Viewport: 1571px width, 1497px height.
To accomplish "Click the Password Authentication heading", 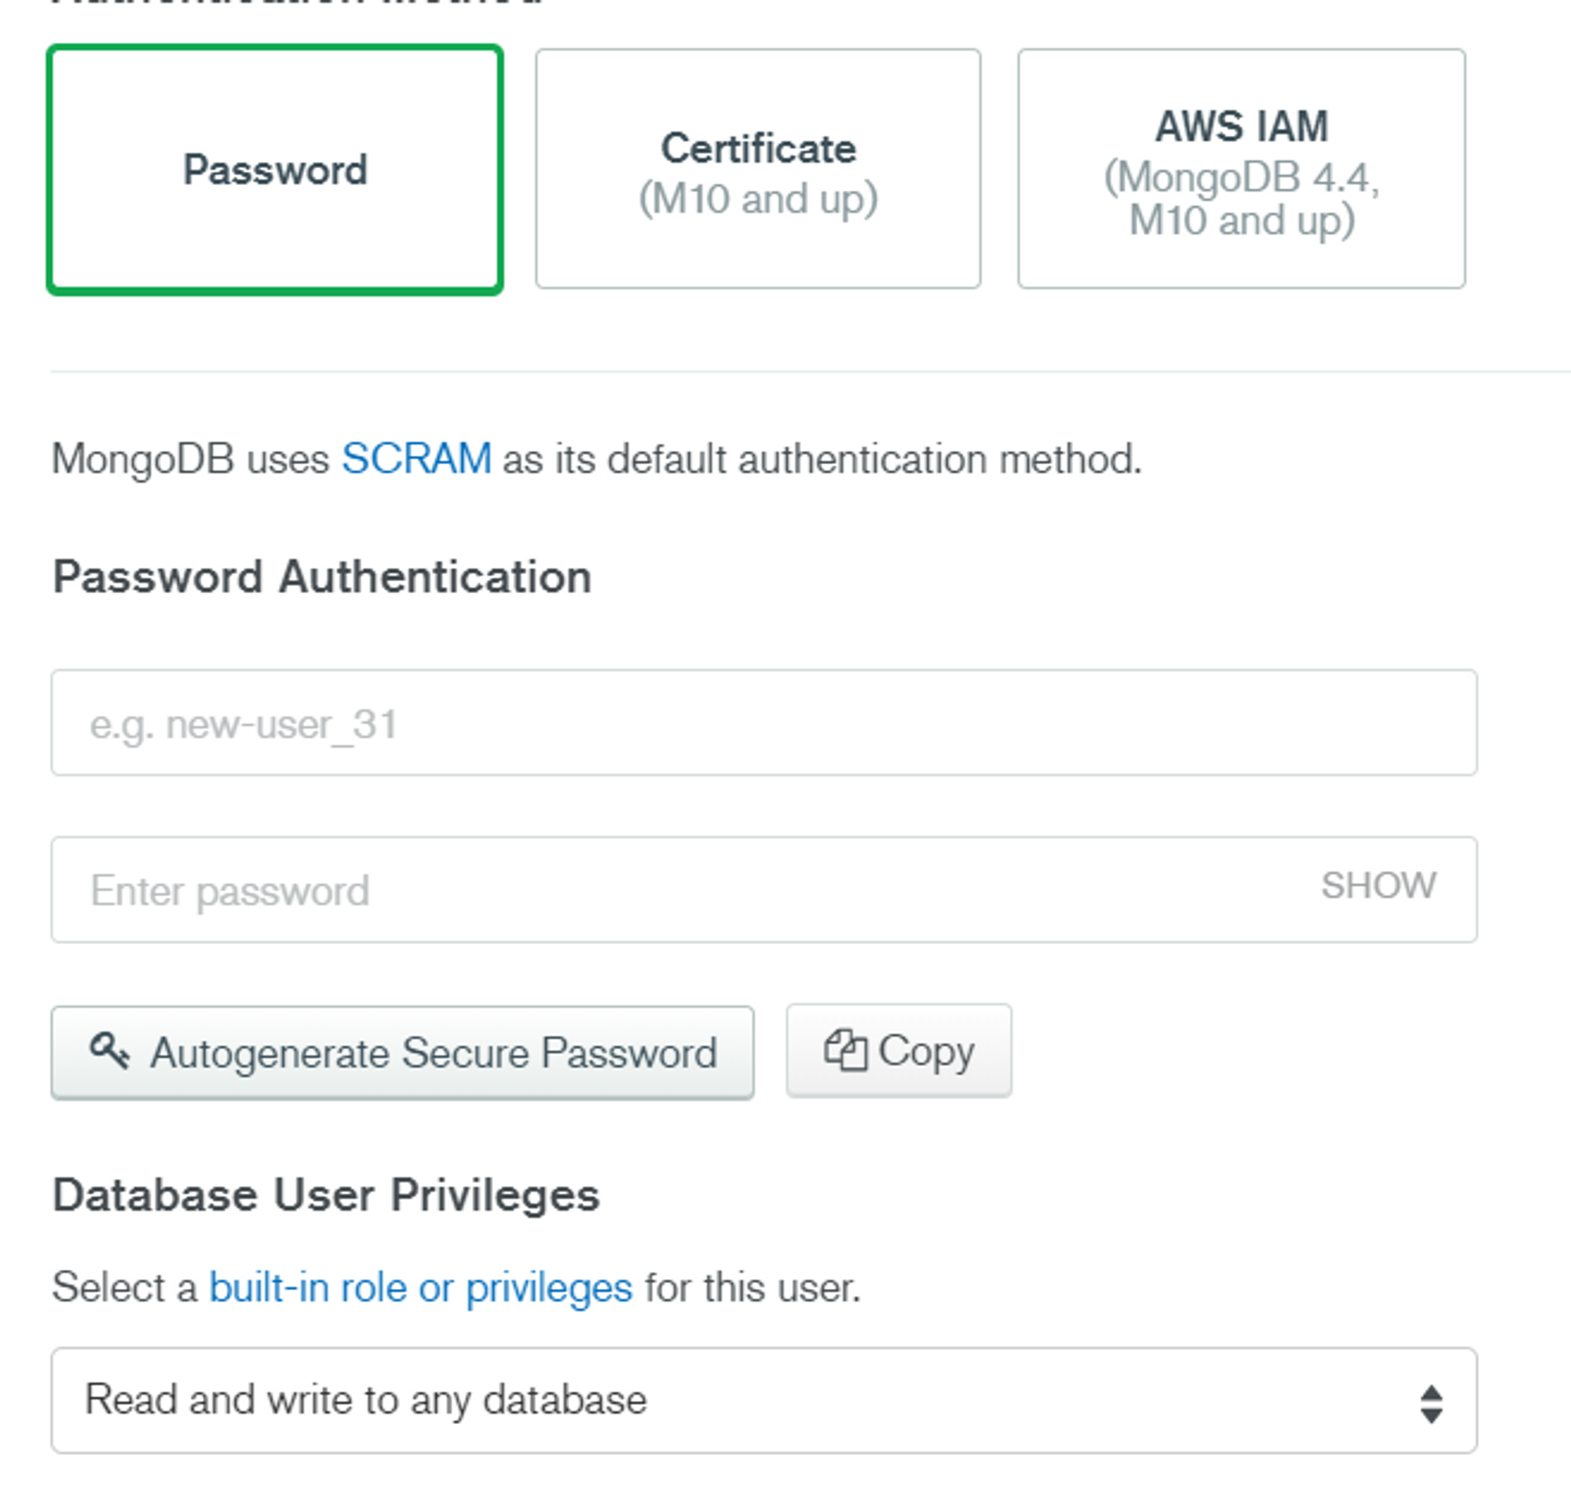I will click(x=322, y=577).
